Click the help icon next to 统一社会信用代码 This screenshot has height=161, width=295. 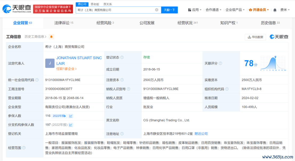point(37,80)
